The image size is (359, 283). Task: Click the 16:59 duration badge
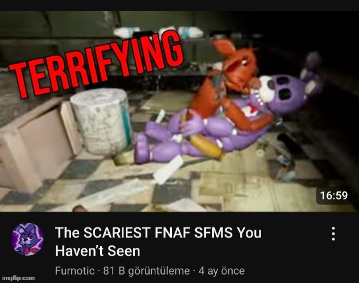click(333, 195)
